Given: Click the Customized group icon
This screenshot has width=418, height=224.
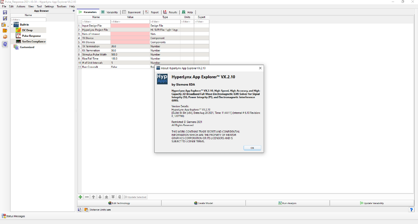Looking at the screenshot, I should point(16,47).
